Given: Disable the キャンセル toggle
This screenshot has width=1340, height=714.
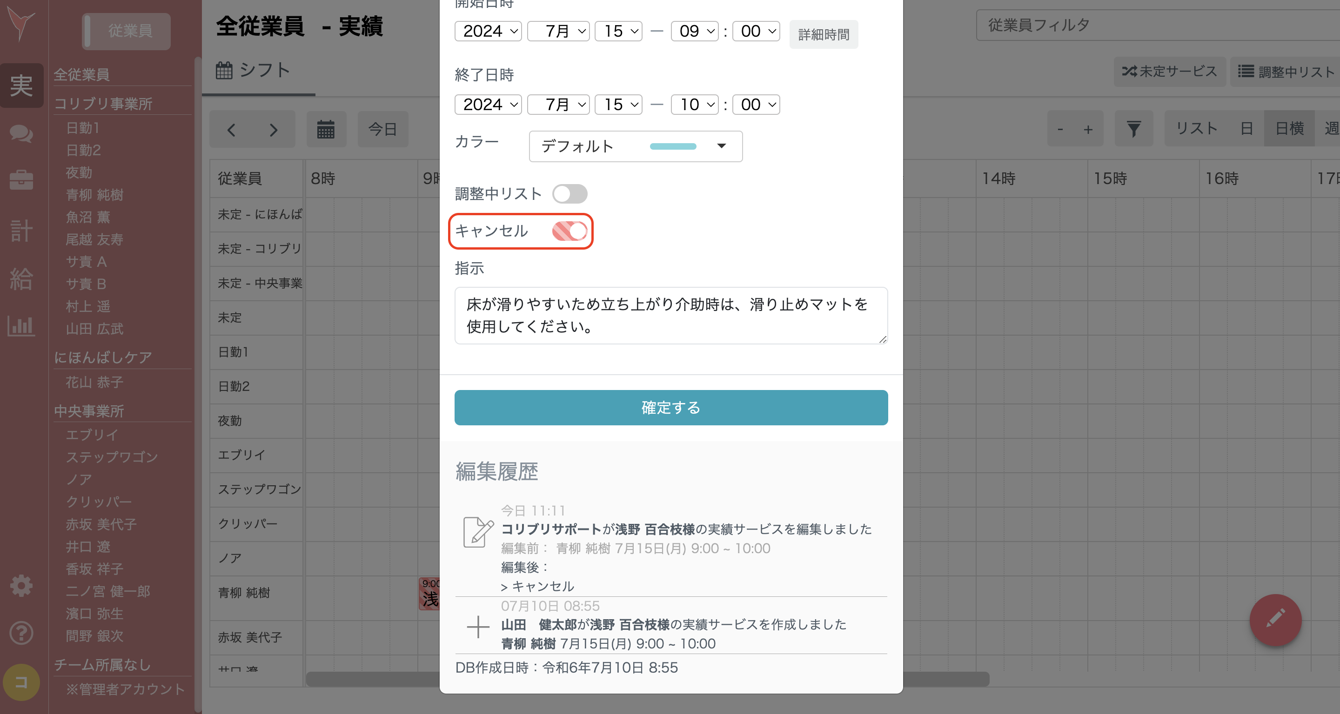Looking at the screenshot, I should [x=570, y=232].
